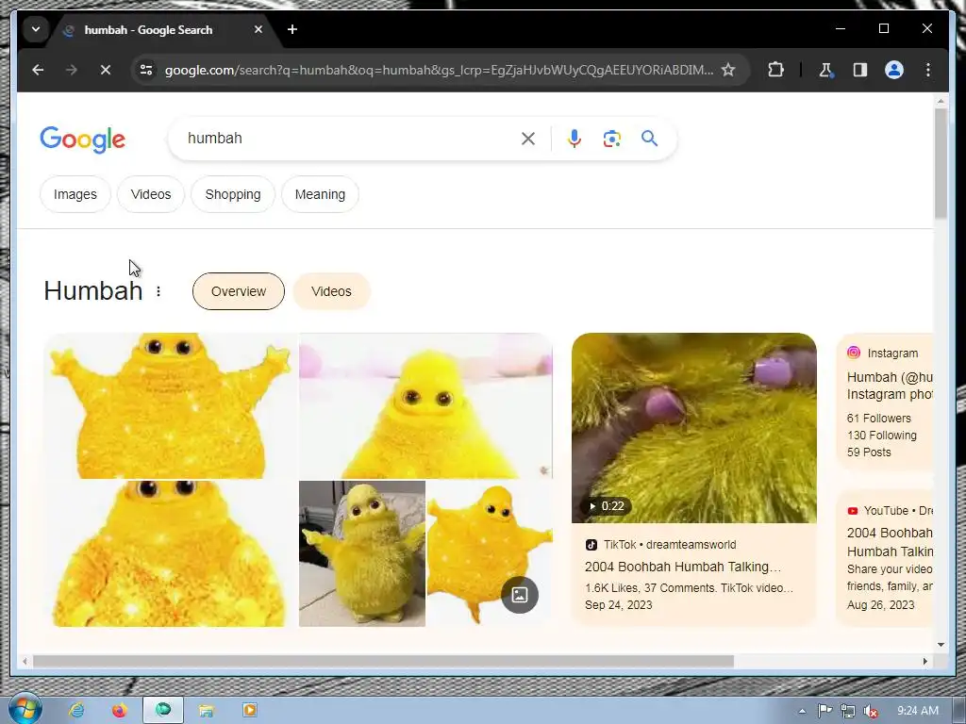This screenshot has height=724, width=966.
Task: Click the 9:24 AM clock
Action: coord(918,711)
